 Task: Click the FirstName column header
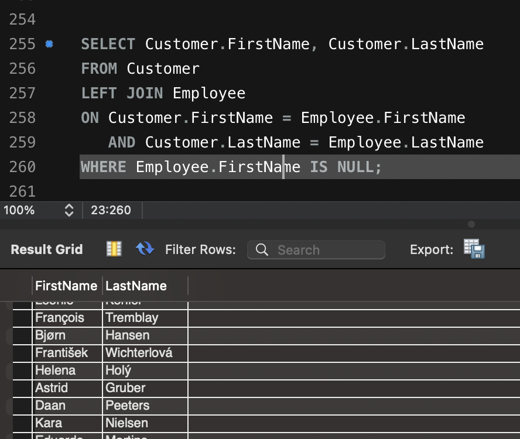tap(67, 286)
